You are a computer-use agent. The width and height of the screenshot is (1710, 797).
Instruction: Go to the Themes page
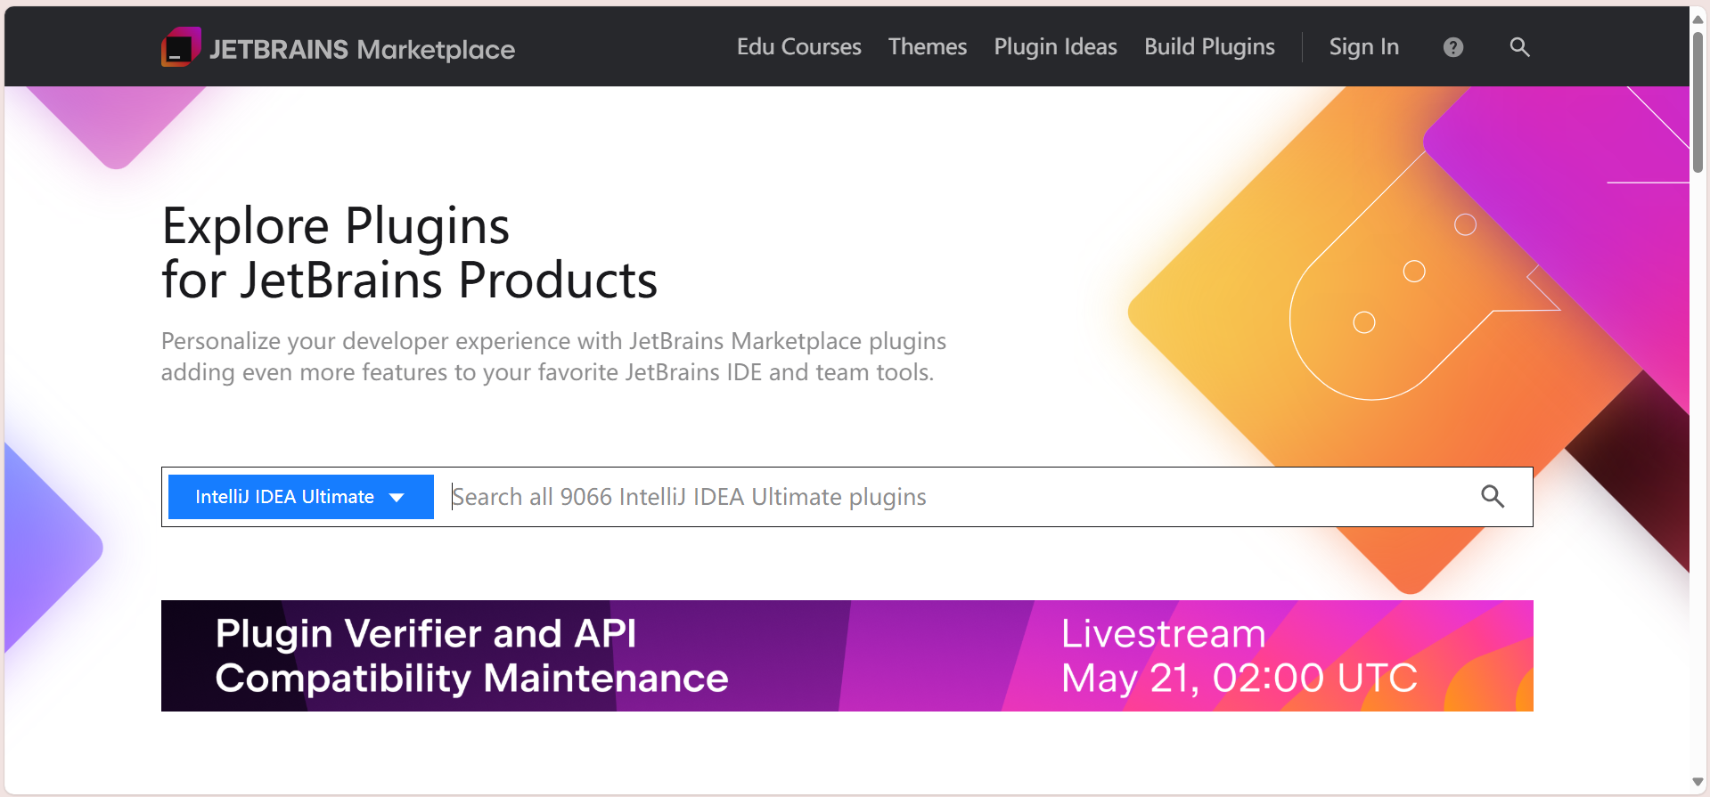pyautogui.click(x=928, y=47)
